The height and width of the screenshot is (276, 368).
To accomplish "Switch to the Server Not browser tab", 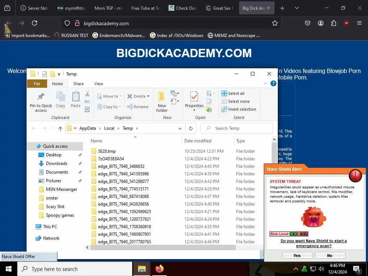I will click(34, 8).
